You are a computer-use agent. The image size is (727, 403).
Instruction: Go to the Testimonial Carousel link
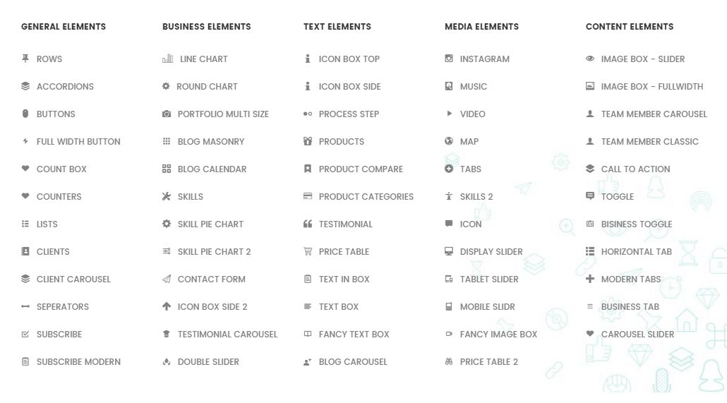227,334
